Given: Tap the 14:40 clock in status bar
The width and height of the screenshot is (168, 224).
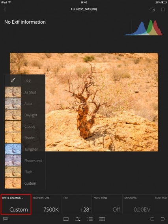Looking at the screenshot, I should point(84,2).
